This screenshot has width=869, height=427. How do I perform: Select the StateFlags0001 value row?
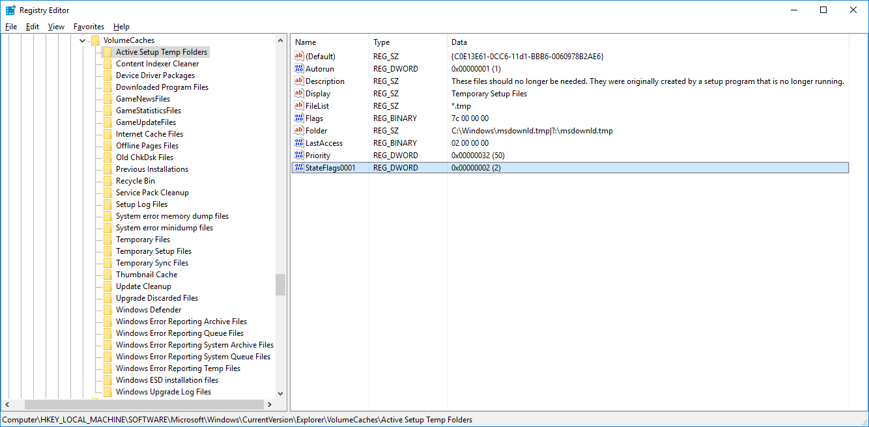click(330, 168)
